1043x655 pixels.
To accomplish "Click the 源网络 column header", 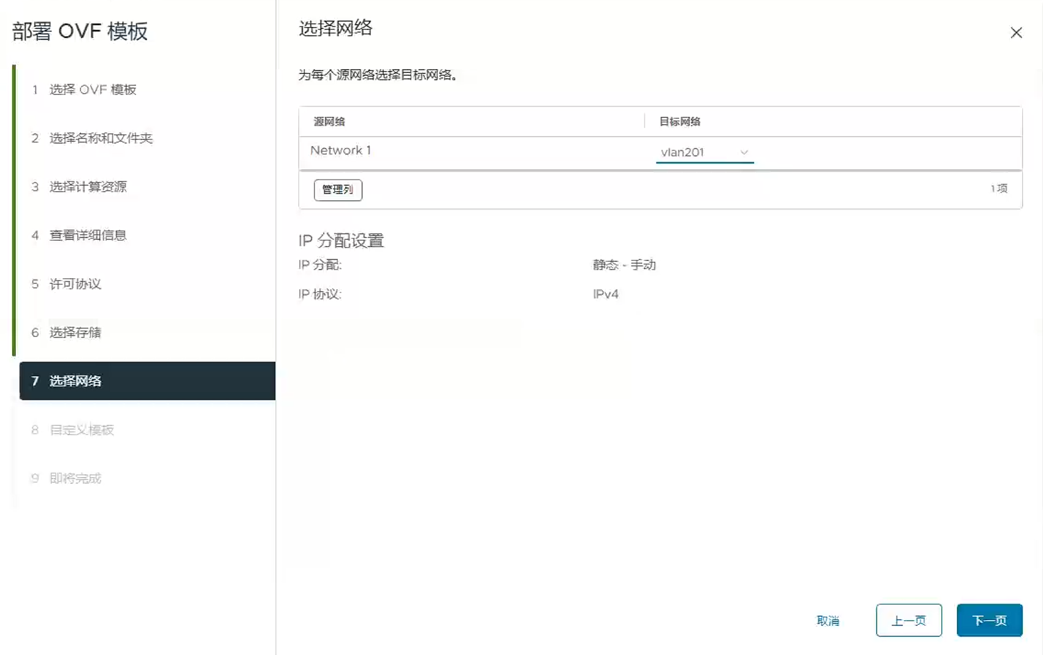I will click(329, 121).
